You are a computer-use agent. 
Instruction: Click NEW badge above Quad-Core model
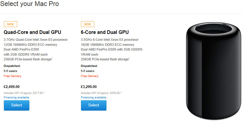pyautogui.click(x=10, y=24)
